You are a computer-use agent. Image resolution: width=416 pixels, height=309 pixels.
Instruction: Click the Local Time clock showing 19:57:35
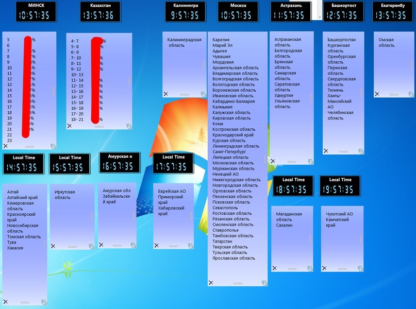tap(340, 186)
